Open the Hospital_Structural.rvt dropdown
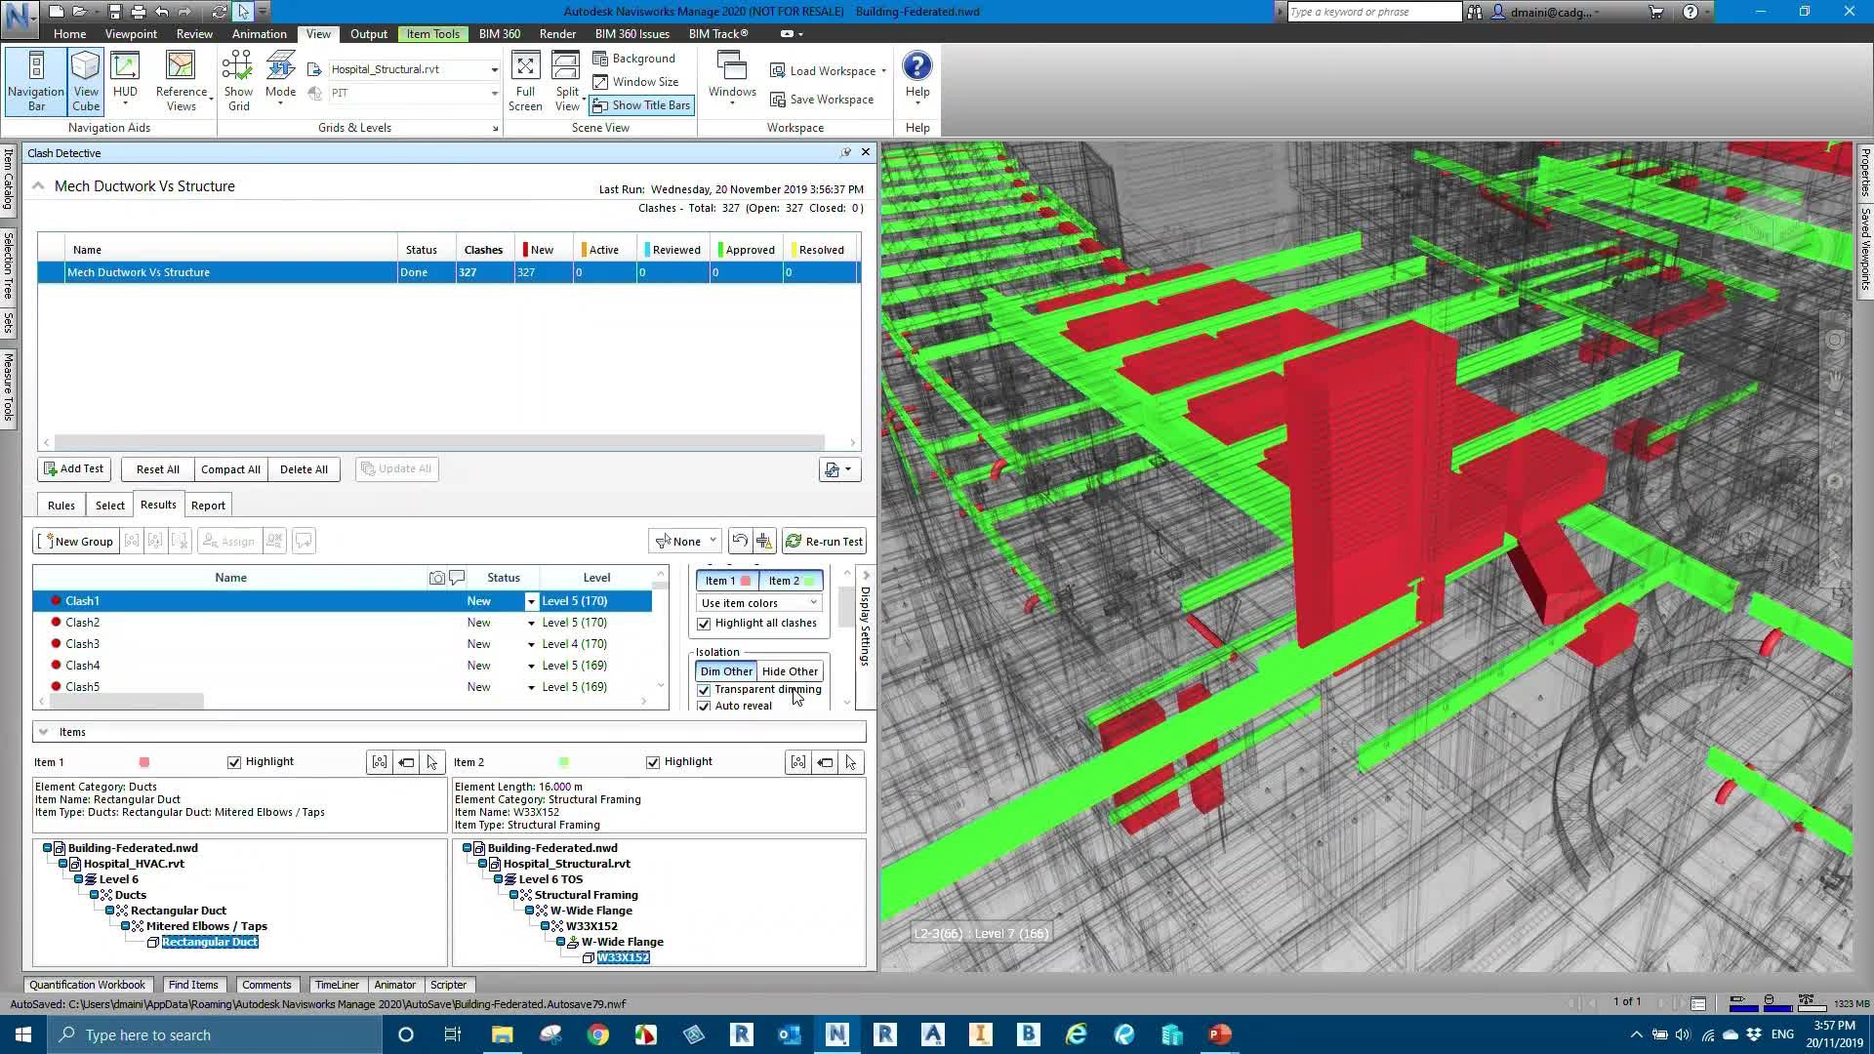Viewport: 1874px width, 1054px height. (494, 68)
